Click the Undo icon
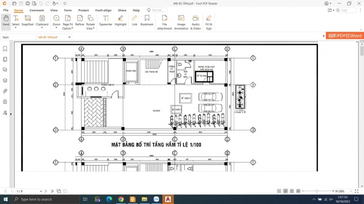This screenshot has height=204, width=364. [x=41, y=3]
